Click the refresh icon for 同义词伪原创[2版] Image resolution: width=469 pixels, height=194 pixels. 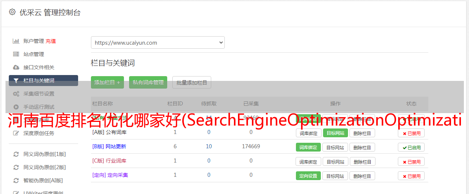16,167
